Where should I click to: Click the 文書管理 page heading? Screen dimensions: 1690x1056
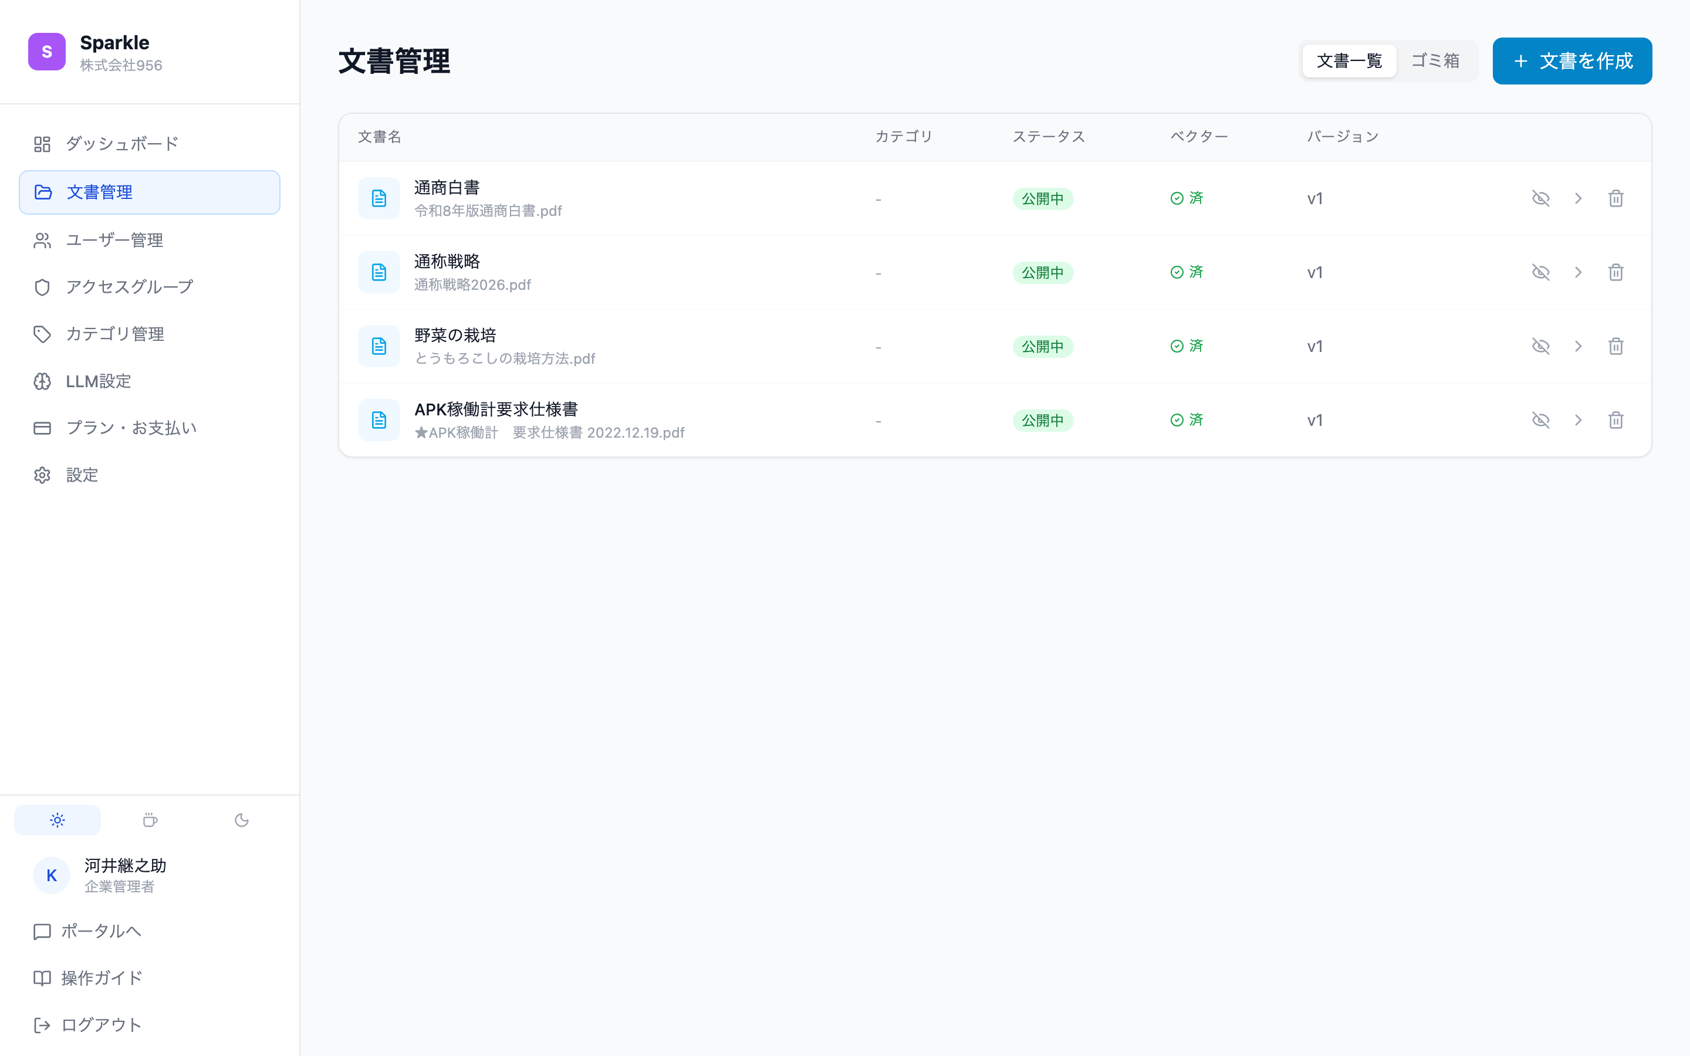point(394,62)
